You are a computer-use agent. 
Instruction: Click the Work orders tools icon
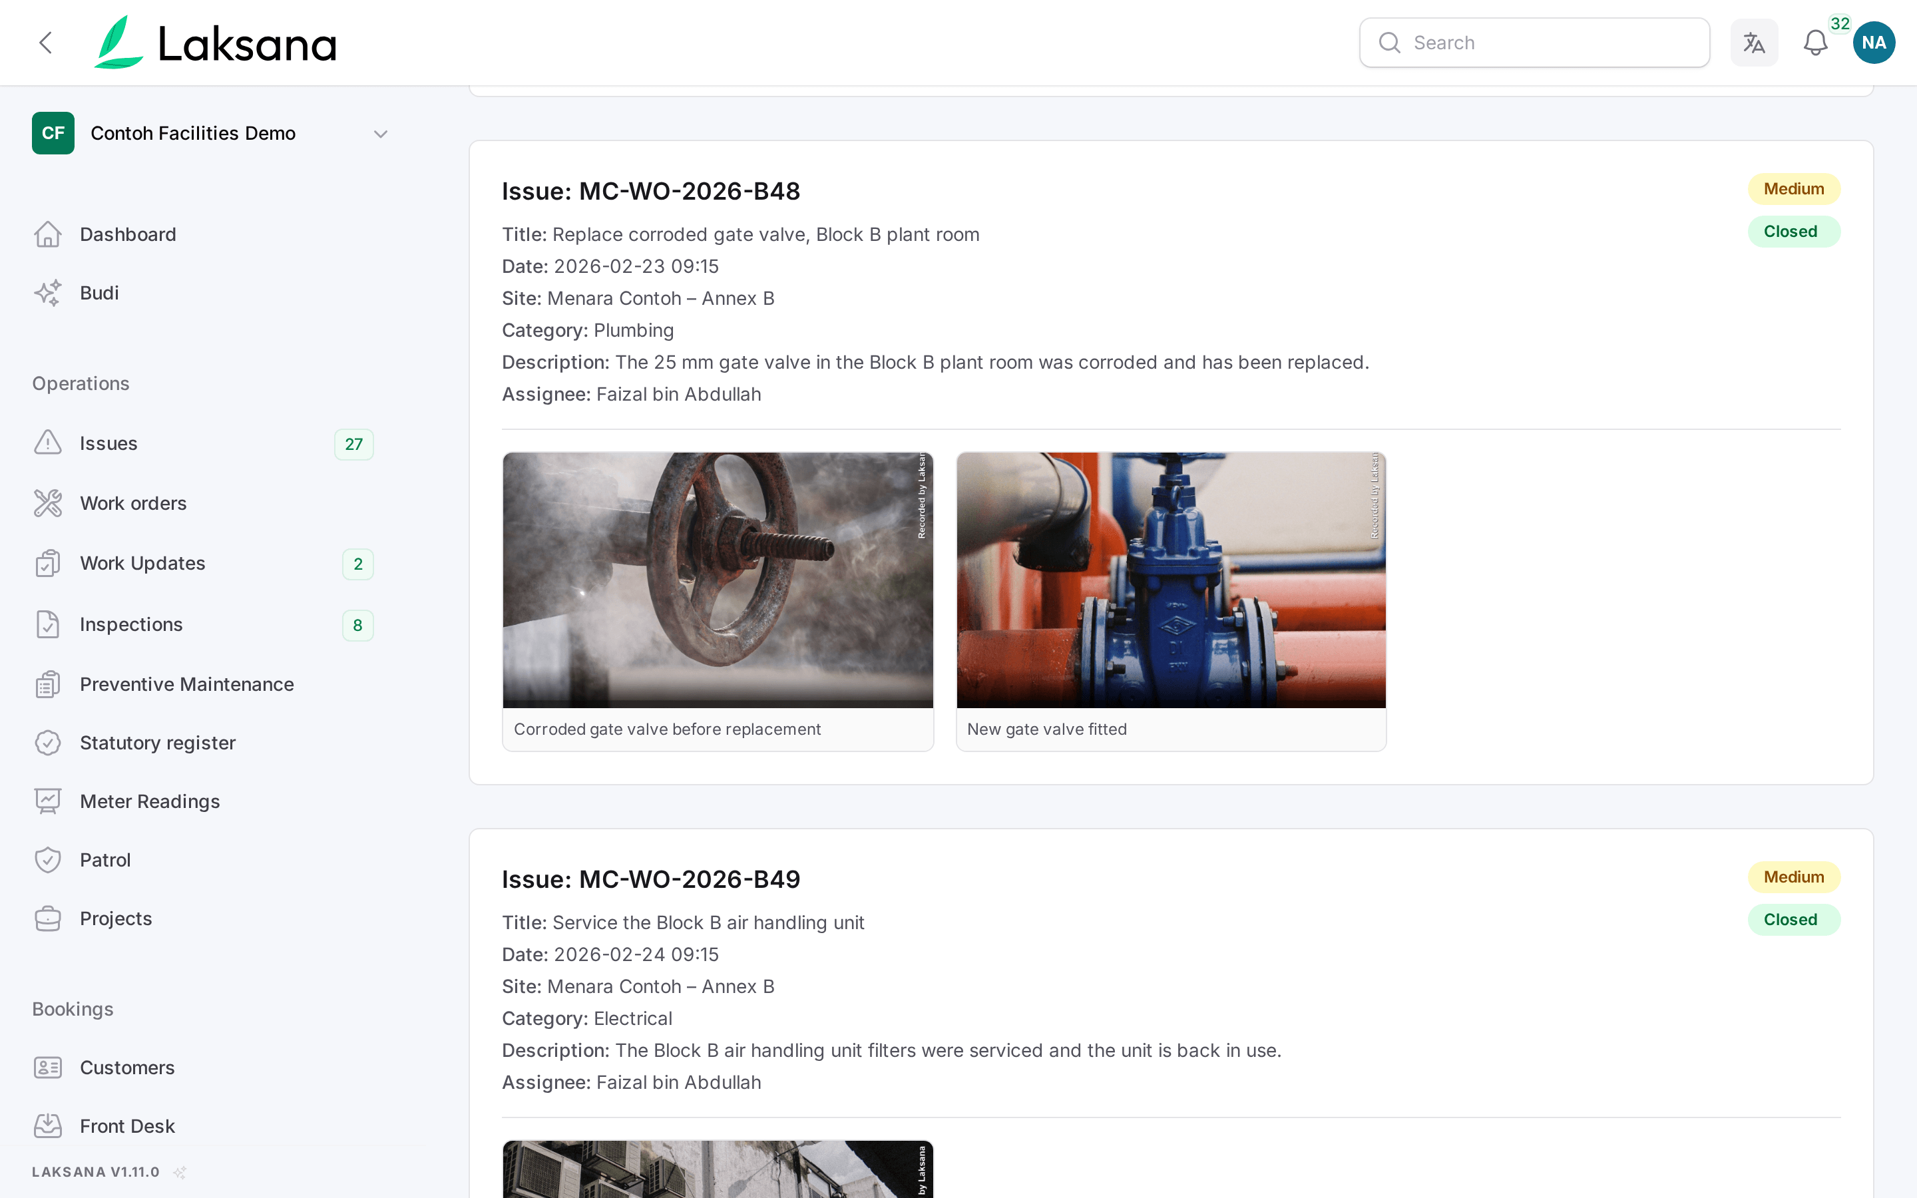47,503
